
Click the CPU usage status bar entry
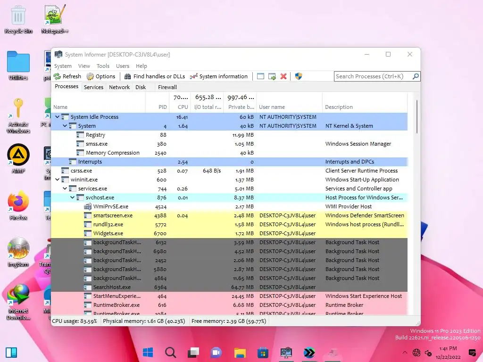(x=74, y=321)
